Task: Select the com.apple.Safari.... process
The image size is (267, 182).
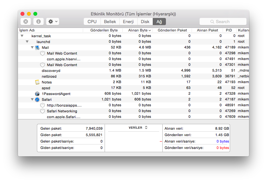Action: tap(133, 117)
